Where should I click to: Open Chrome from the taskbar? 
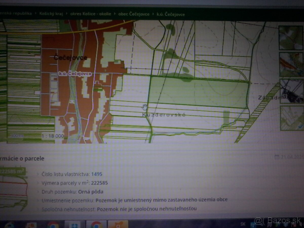point(53,224)
